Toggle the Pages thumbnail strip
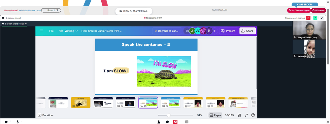This screenshot has height=124, width=330. [x=215, y=115]
